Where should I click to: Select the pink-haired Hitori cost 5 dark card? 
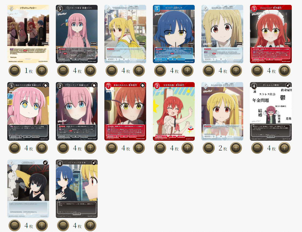click(77, 34)
